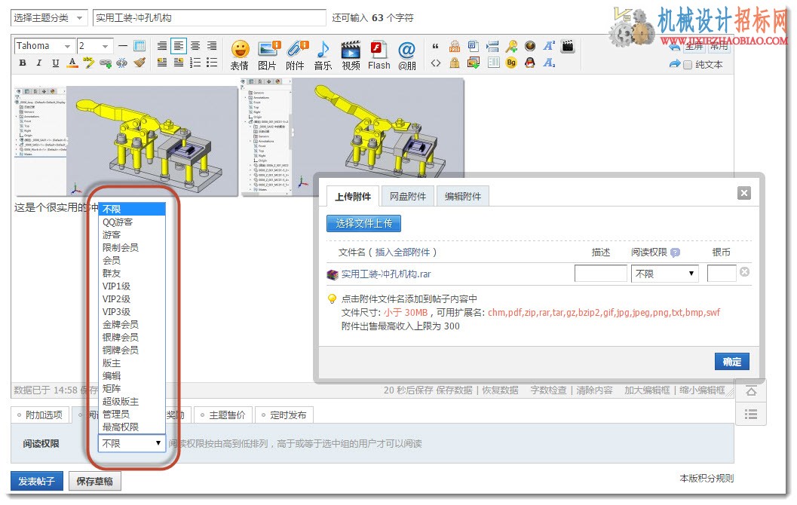Switch to the 编辑附件 tab
797x505 pixels.
point(462,196)
